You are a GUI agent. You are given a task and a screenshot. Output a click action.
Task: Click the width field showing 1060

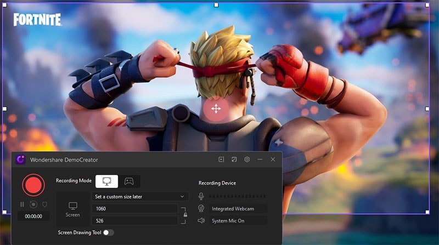(134, 209)
